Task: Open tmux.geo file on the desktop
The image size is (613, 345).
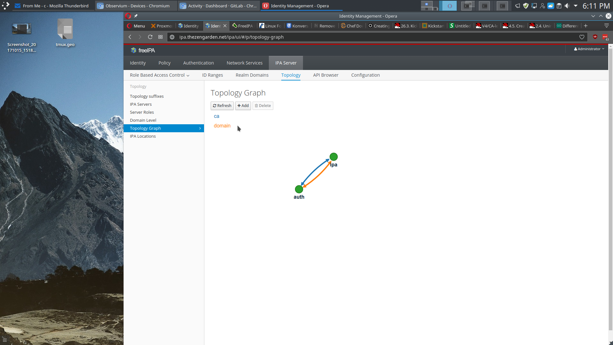Action: click(x=65, y=33)
